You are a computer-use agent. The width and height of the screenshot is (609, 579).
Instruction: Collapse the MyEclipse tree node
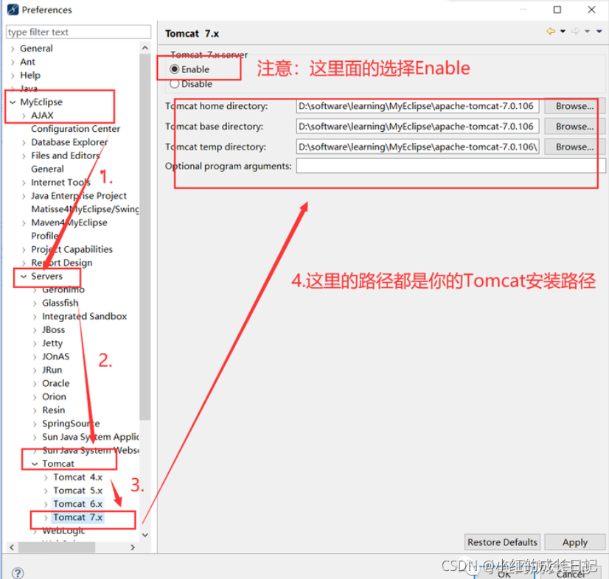(13, 102)
